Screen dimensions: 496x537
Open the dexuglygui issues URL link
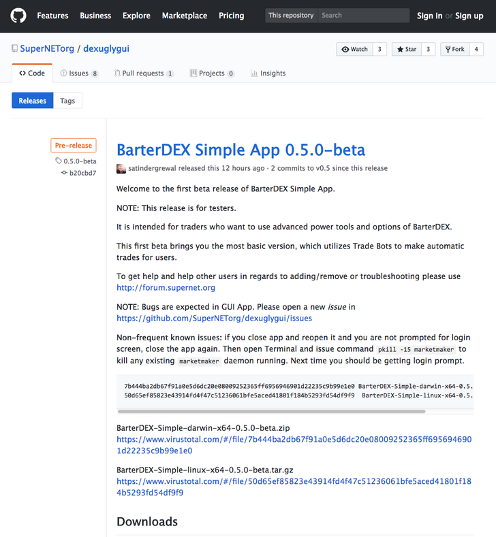(x=214, y=318)
